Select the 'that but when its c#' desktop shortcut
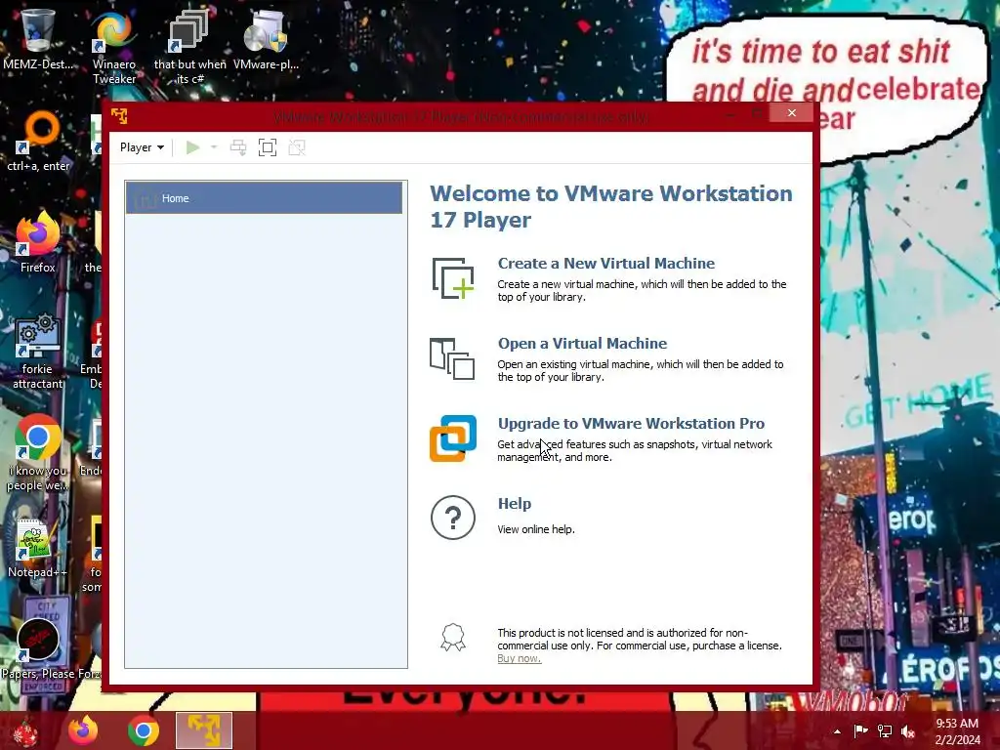The image size is (1000, 750). 189,47
